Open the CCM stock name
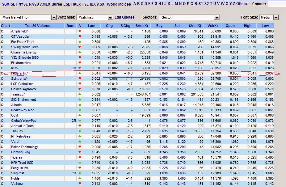286x187 pixels. point(15,115)
